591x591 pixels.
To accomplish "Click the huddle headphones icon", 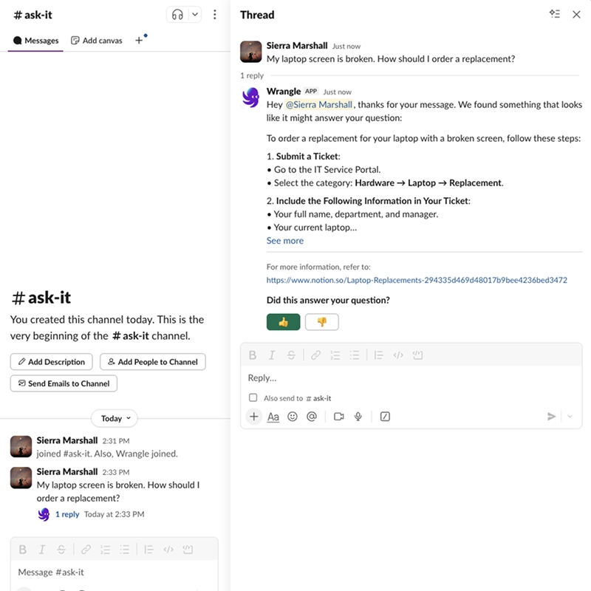I will pyautogui.click(x=177, y=15).
